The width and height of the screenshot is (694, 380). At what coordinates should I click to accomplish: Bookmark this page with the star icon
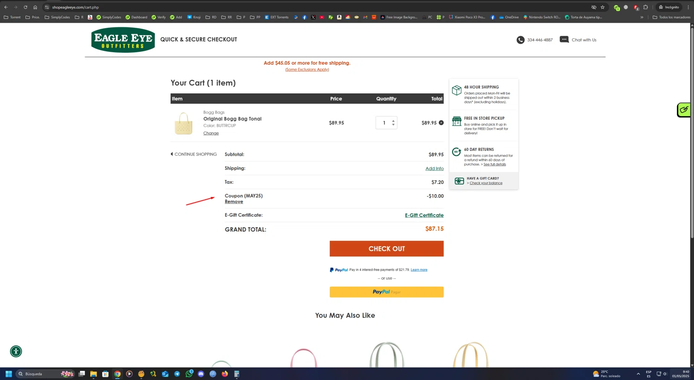coord(602,7)
